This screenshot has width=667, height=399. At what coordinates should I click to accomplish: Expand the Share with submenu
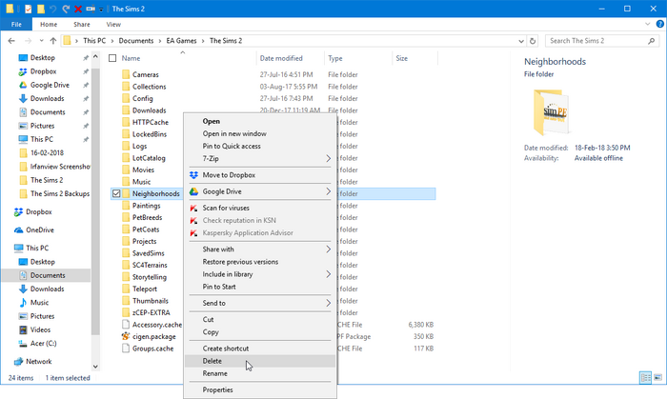(328, 249)
